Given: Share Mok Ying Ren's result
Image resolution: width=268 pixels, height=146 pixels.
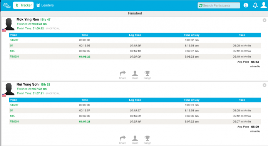Looking at the screenshot, I should click(122, 75).
